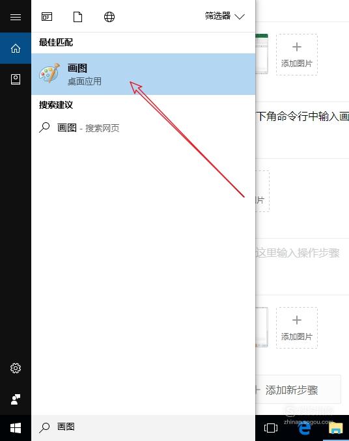The height and width of the screenshot is (441, 349).
Task: Click the magnifier icon beside 搜索网页 suggestion
Action: 44,127
